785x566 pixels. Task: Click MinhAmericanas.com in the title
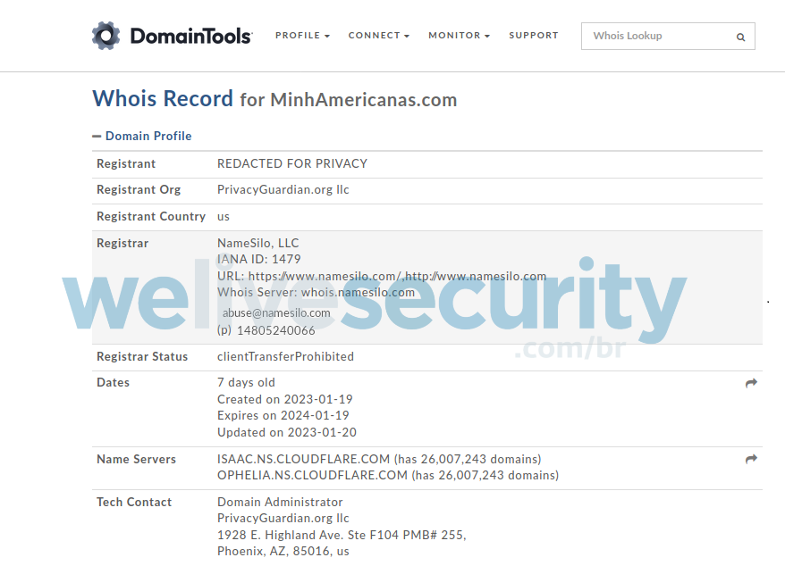[x=364, y=100]
